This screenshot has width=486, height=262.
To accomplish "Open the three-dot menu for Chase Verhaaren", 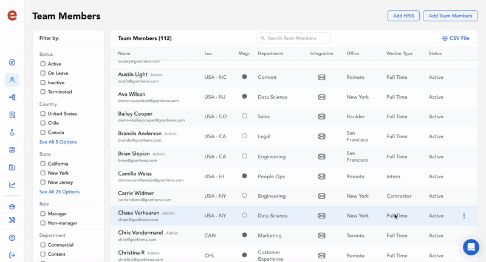I will pyautogui.click(x=464, y=215).
